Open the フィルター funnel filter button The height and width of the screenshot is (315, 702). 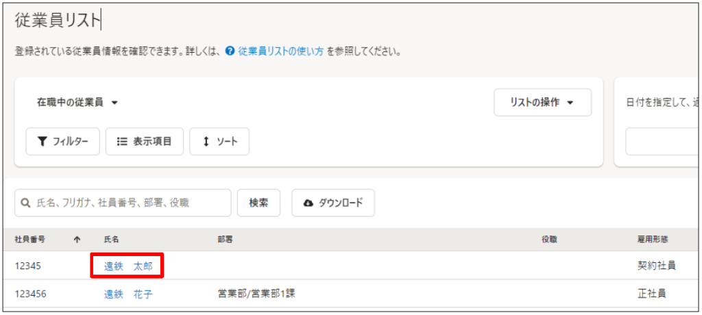point(63,142)
